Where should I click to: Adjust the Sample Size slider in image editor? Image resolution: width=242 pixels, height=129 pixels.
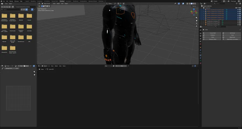[x=12, y=68]
